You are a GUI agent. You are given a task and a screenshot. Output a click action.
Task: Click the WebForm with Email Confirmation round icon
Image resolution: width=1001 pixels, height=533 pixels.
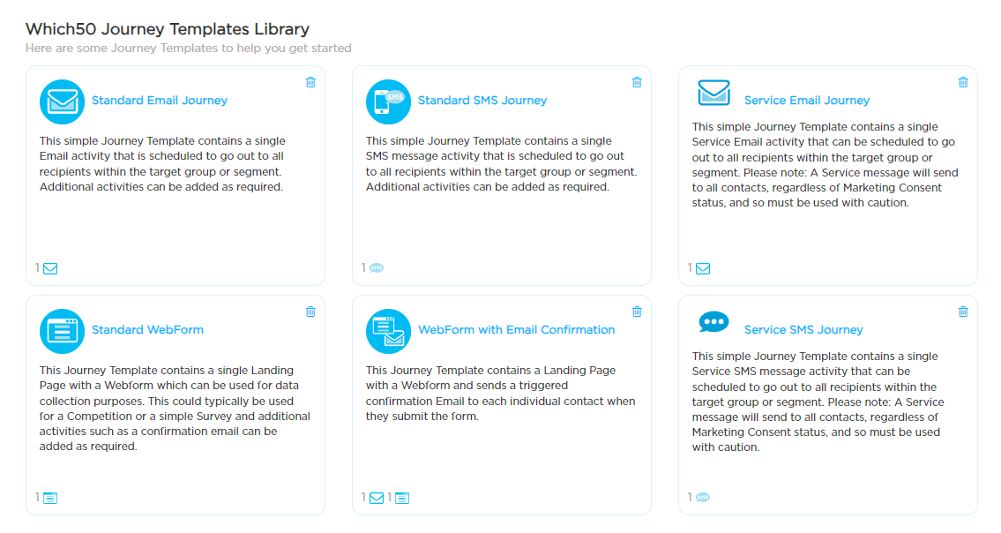click(388, 331)
